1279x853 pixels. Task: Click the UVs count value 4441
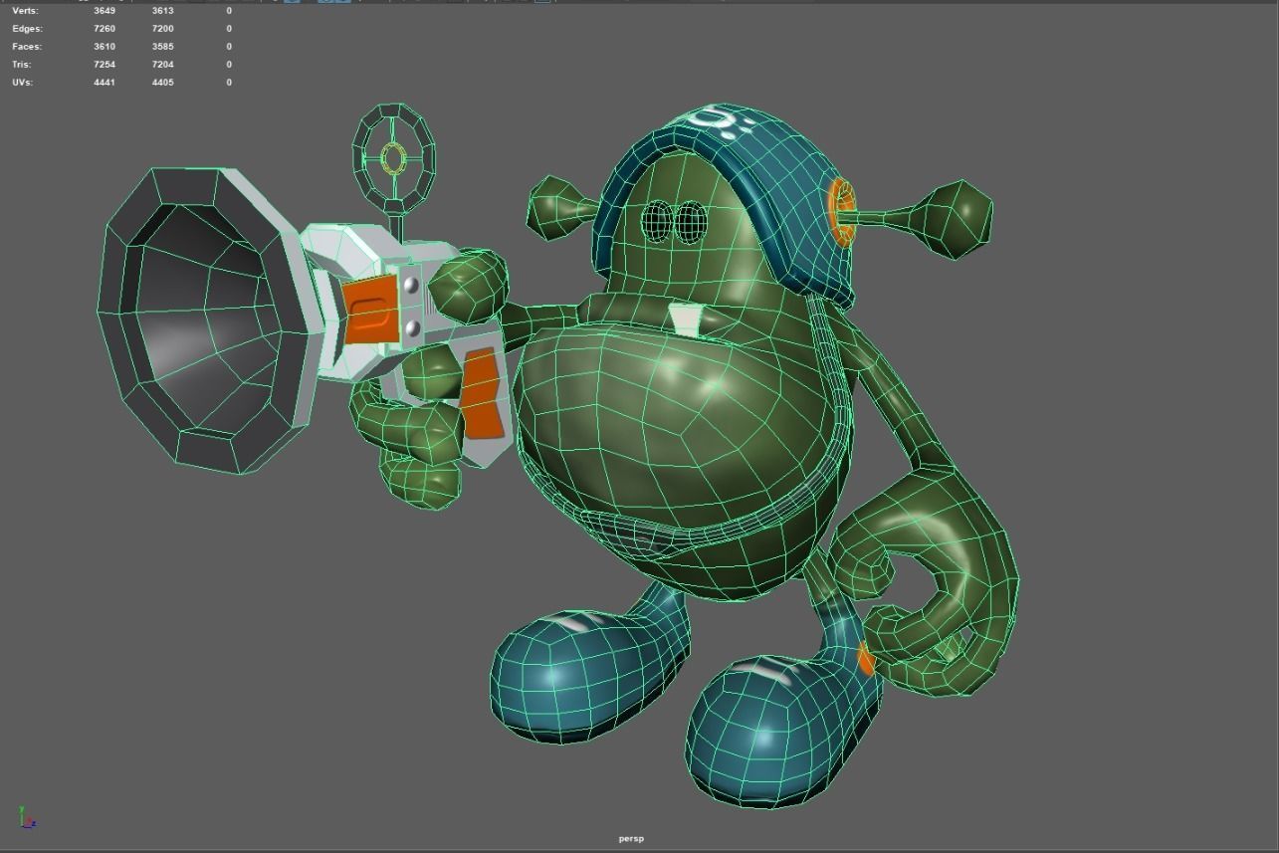(x=105, y=83)
